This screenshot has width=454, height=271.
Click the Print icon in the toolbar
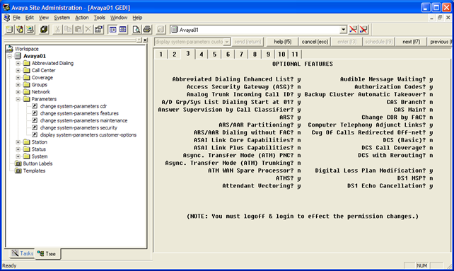[147, 29]
